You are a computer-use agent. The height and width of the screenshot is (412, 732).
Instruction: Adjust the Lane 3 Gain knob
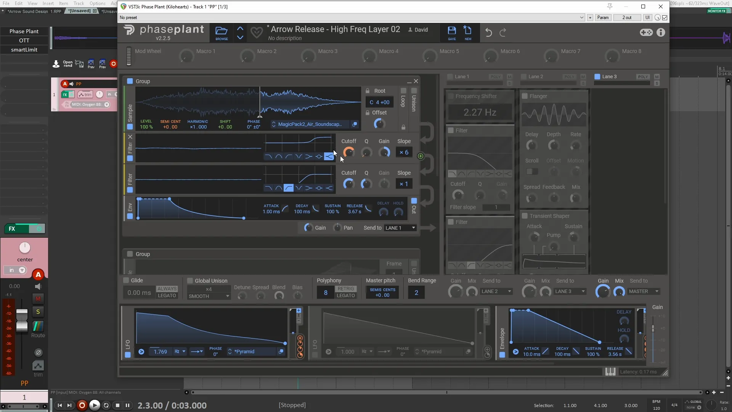click(603, 292)
